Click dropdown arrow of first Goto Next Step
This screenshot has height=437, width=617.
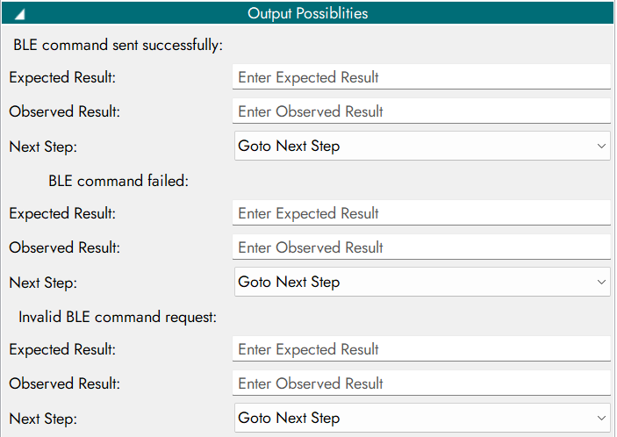(x=601, y=146)
